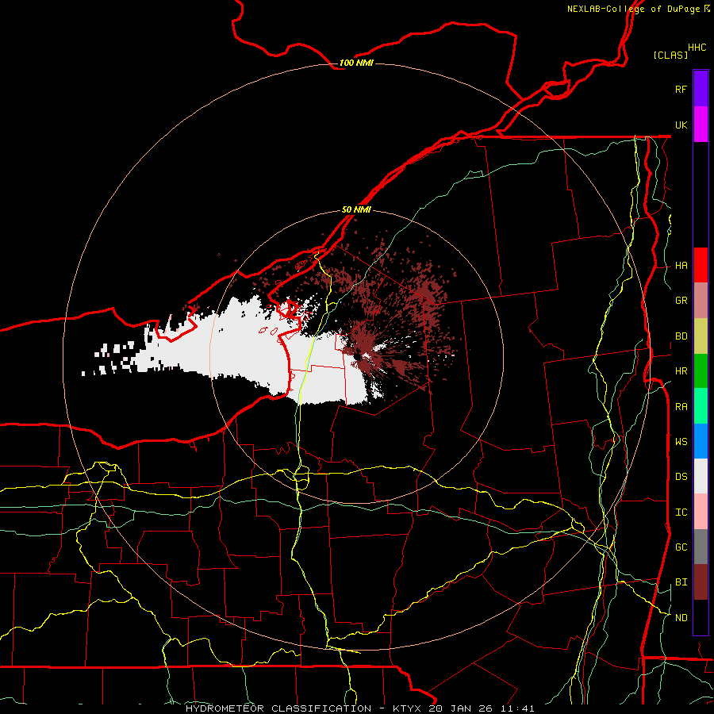Image resolution: width=714 pixels, height=714 pixels.
Task: Click the GR salmon legend swatch
Action: point(701,300)
